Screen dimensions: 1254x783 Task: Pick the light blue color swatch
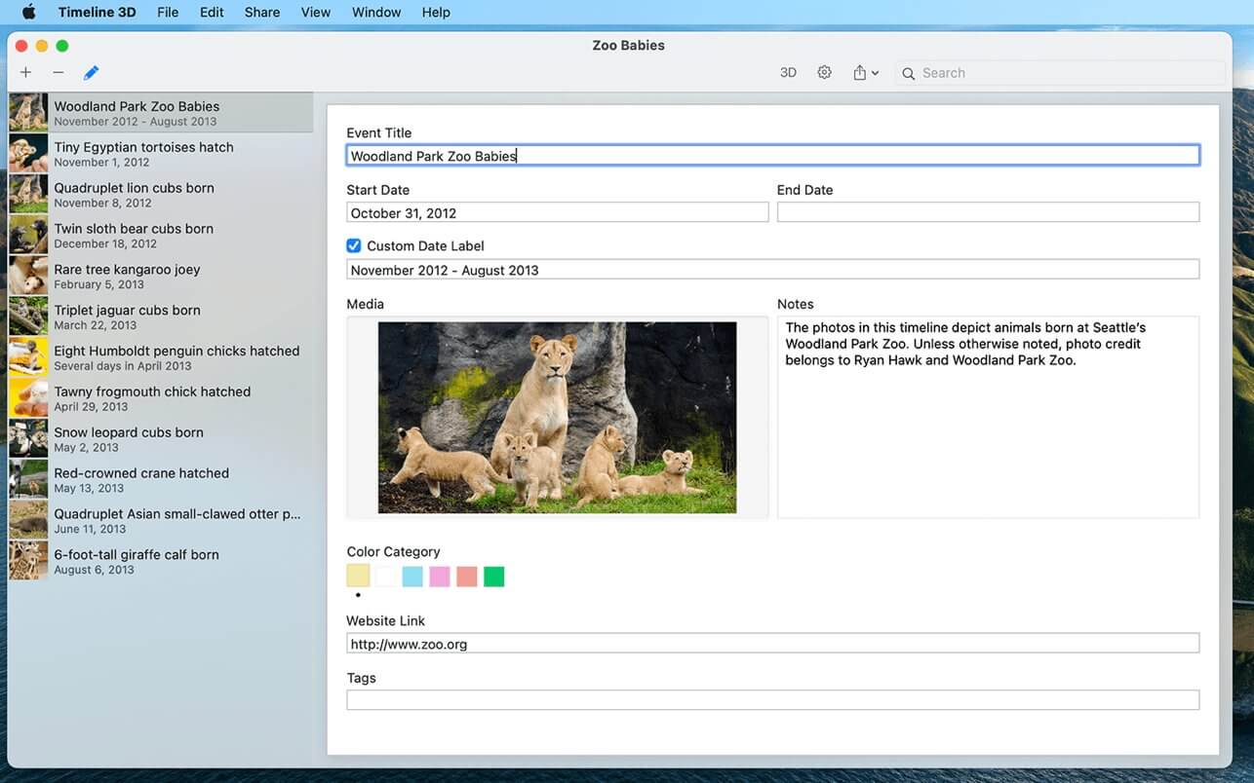point(412,577)
